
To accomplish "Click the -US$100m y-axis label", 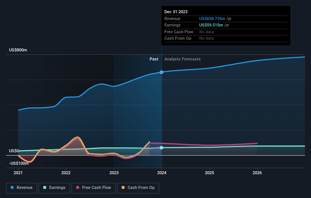I will 19,163.
